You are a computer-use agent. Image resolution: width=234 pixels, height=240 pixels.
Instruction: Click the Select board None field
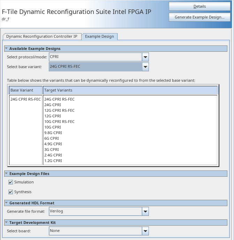point(96,231)
